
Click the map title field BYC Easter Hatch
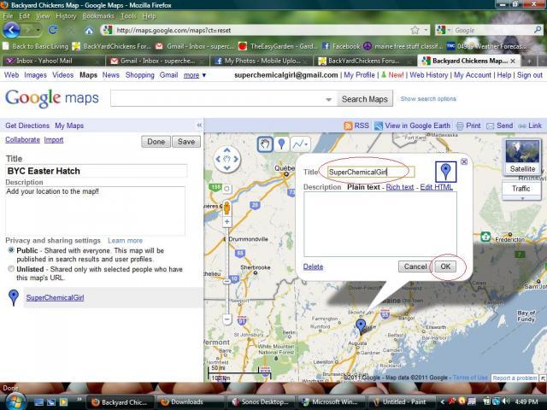(97, 171)
